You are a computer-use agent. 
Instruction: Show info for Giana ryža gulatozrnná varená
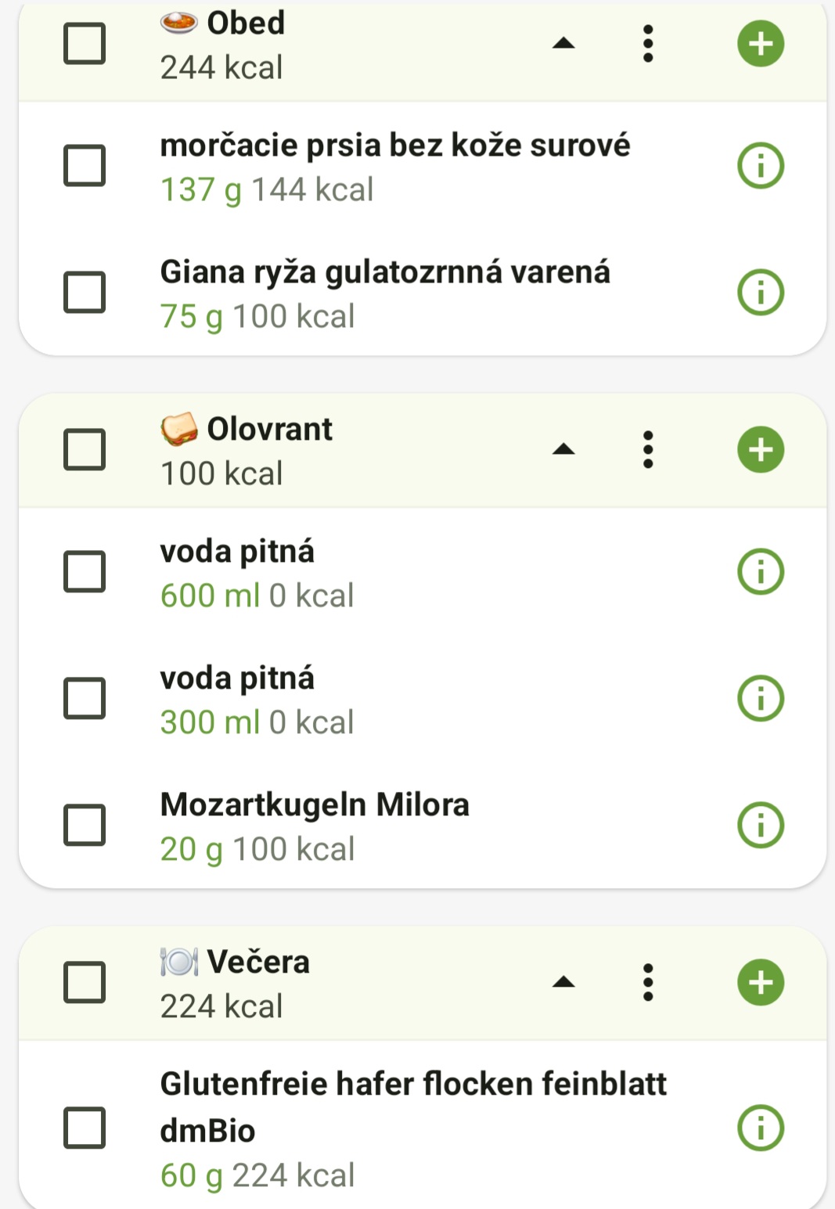[x=761, y=293]
